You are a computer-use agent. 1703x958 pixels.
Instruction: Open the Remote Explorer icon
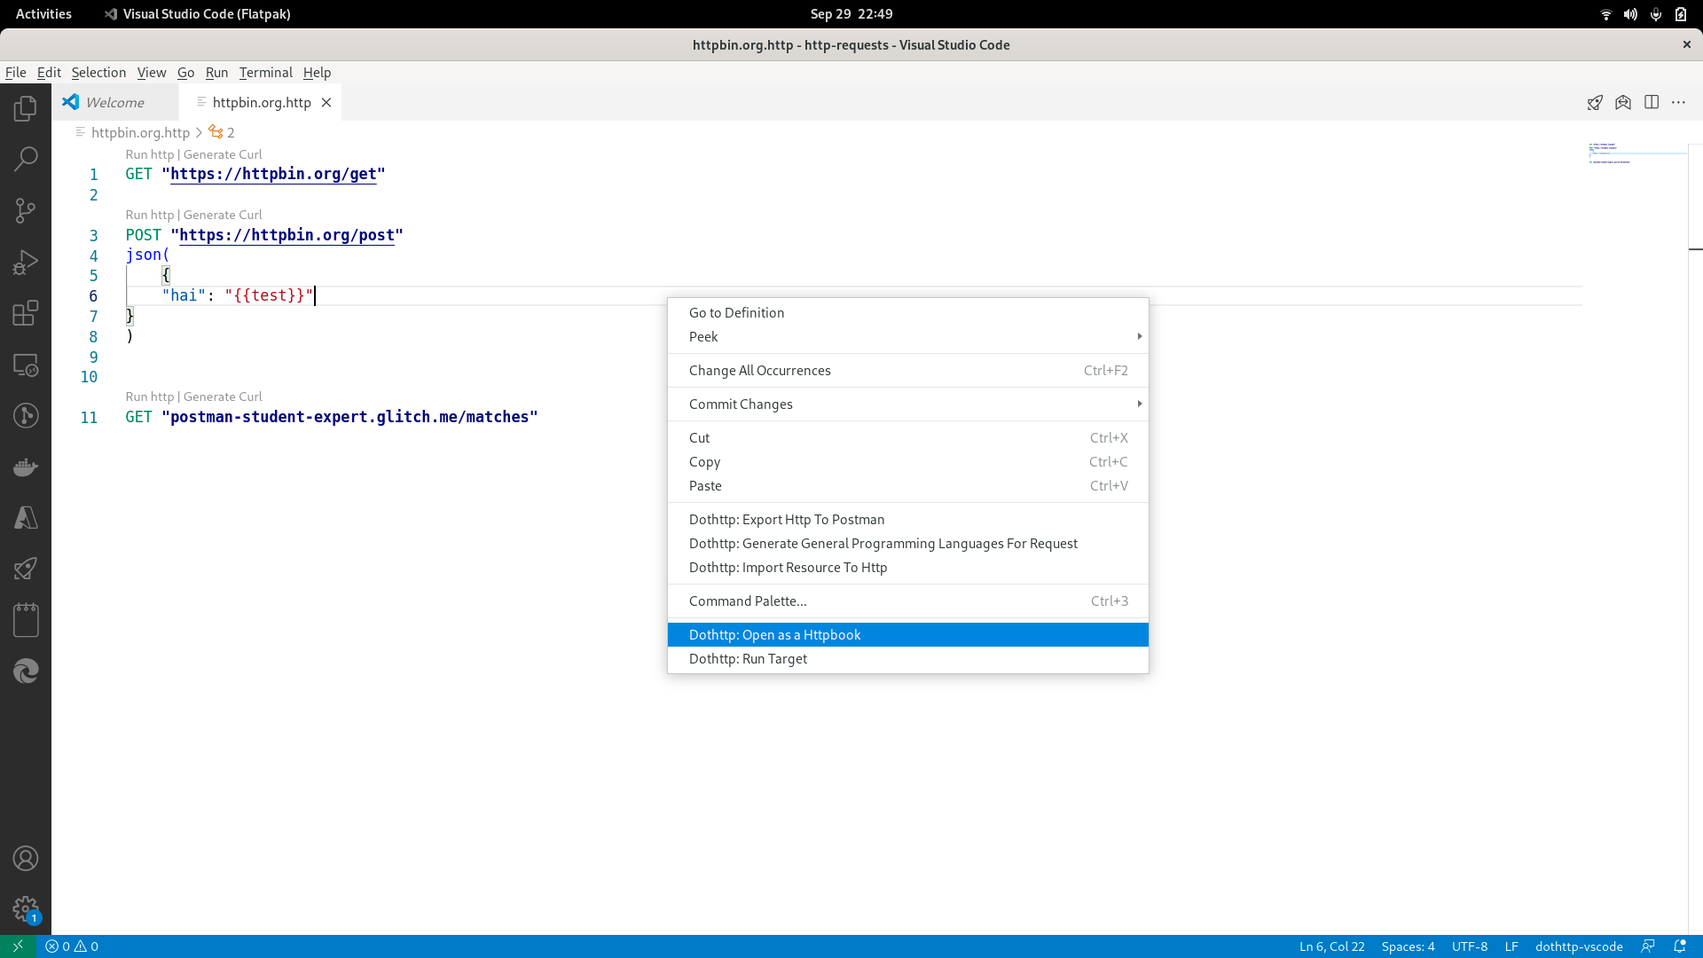click(26, 365)
